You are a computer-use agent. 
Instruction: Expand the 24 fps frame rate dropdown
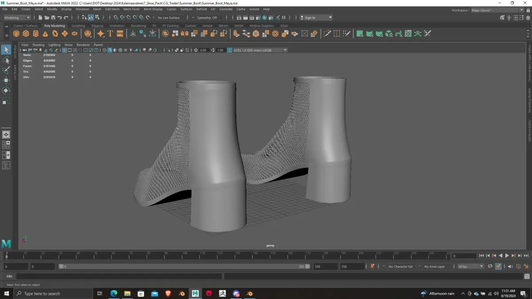click(x=470, y=266)
